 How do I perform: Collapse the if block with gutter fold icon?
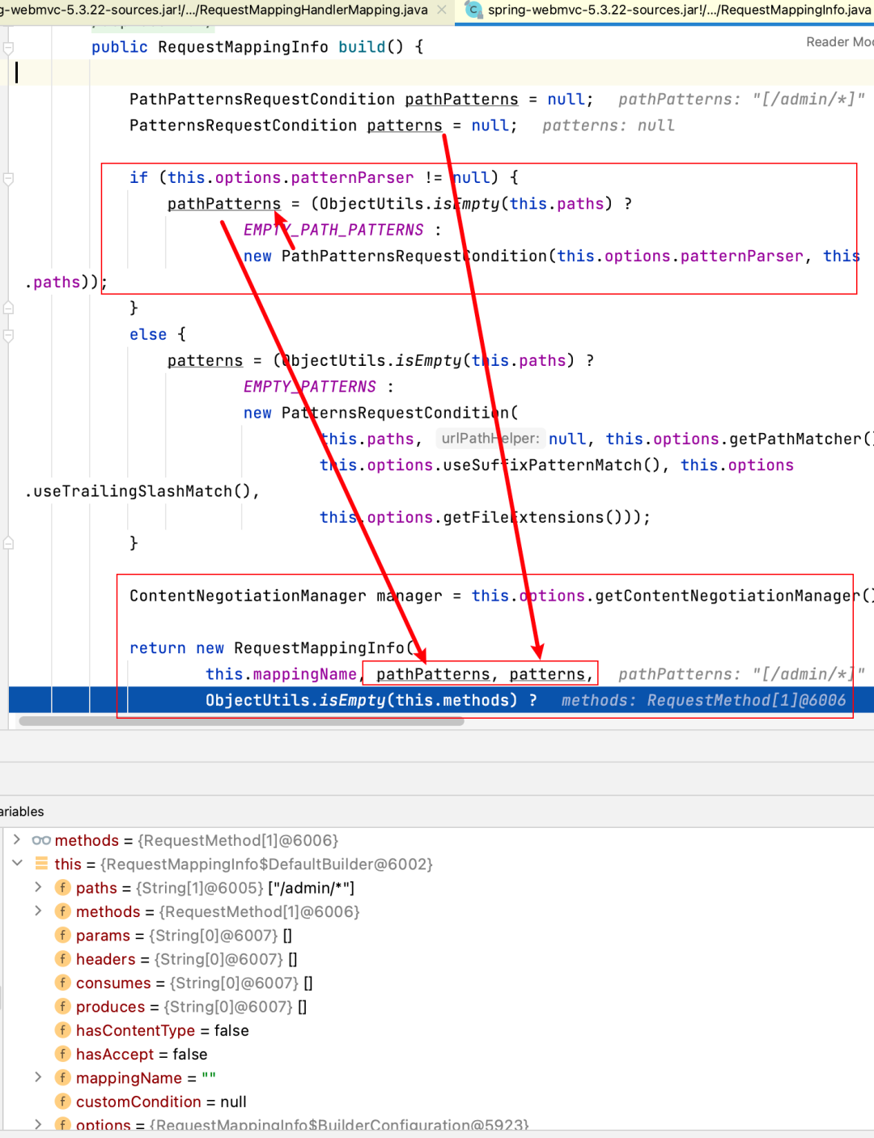click(x=8, y=179)
